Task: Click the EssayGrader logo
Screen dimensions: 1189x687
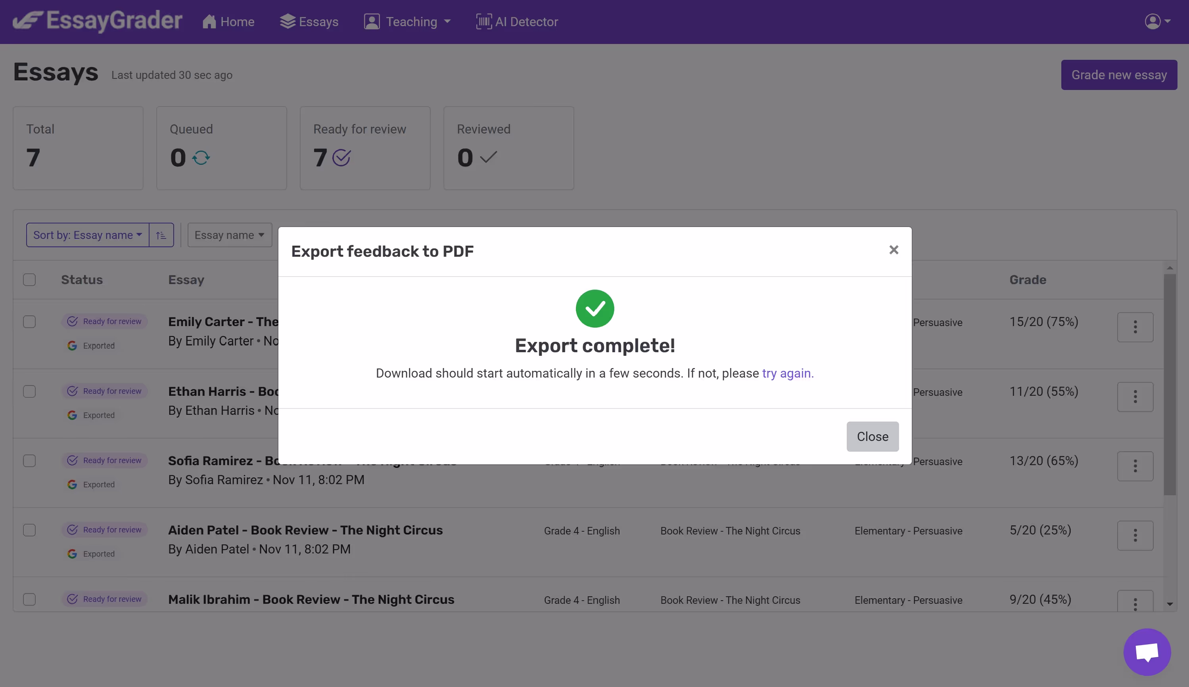Action: [97, 21]
